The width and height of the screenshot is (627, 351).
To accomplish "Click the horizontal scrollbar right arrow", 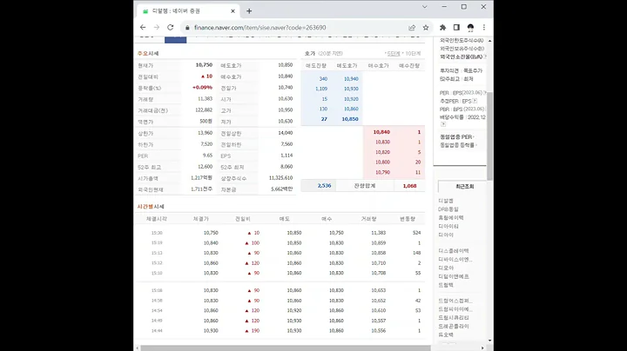I will (x=482, y=348).
